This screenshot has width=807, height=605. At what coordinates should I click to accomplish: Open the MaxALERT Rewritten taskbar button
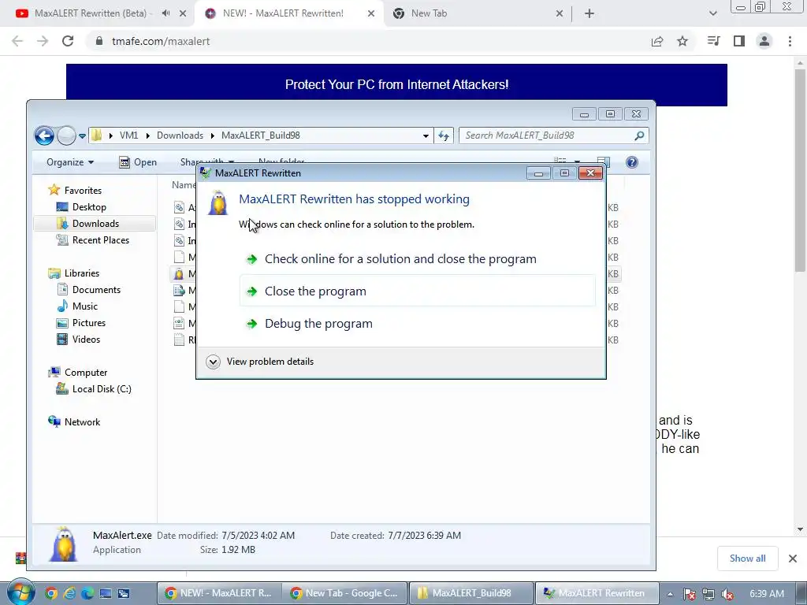click(597, 593)
